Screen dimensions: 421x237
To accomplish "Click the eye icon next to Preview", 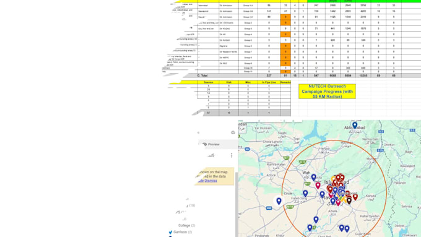I will tap(204, 144).
